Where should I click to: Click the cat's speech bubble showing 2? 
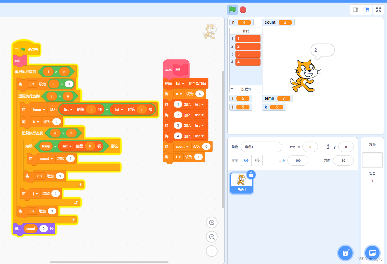point(322,51)
